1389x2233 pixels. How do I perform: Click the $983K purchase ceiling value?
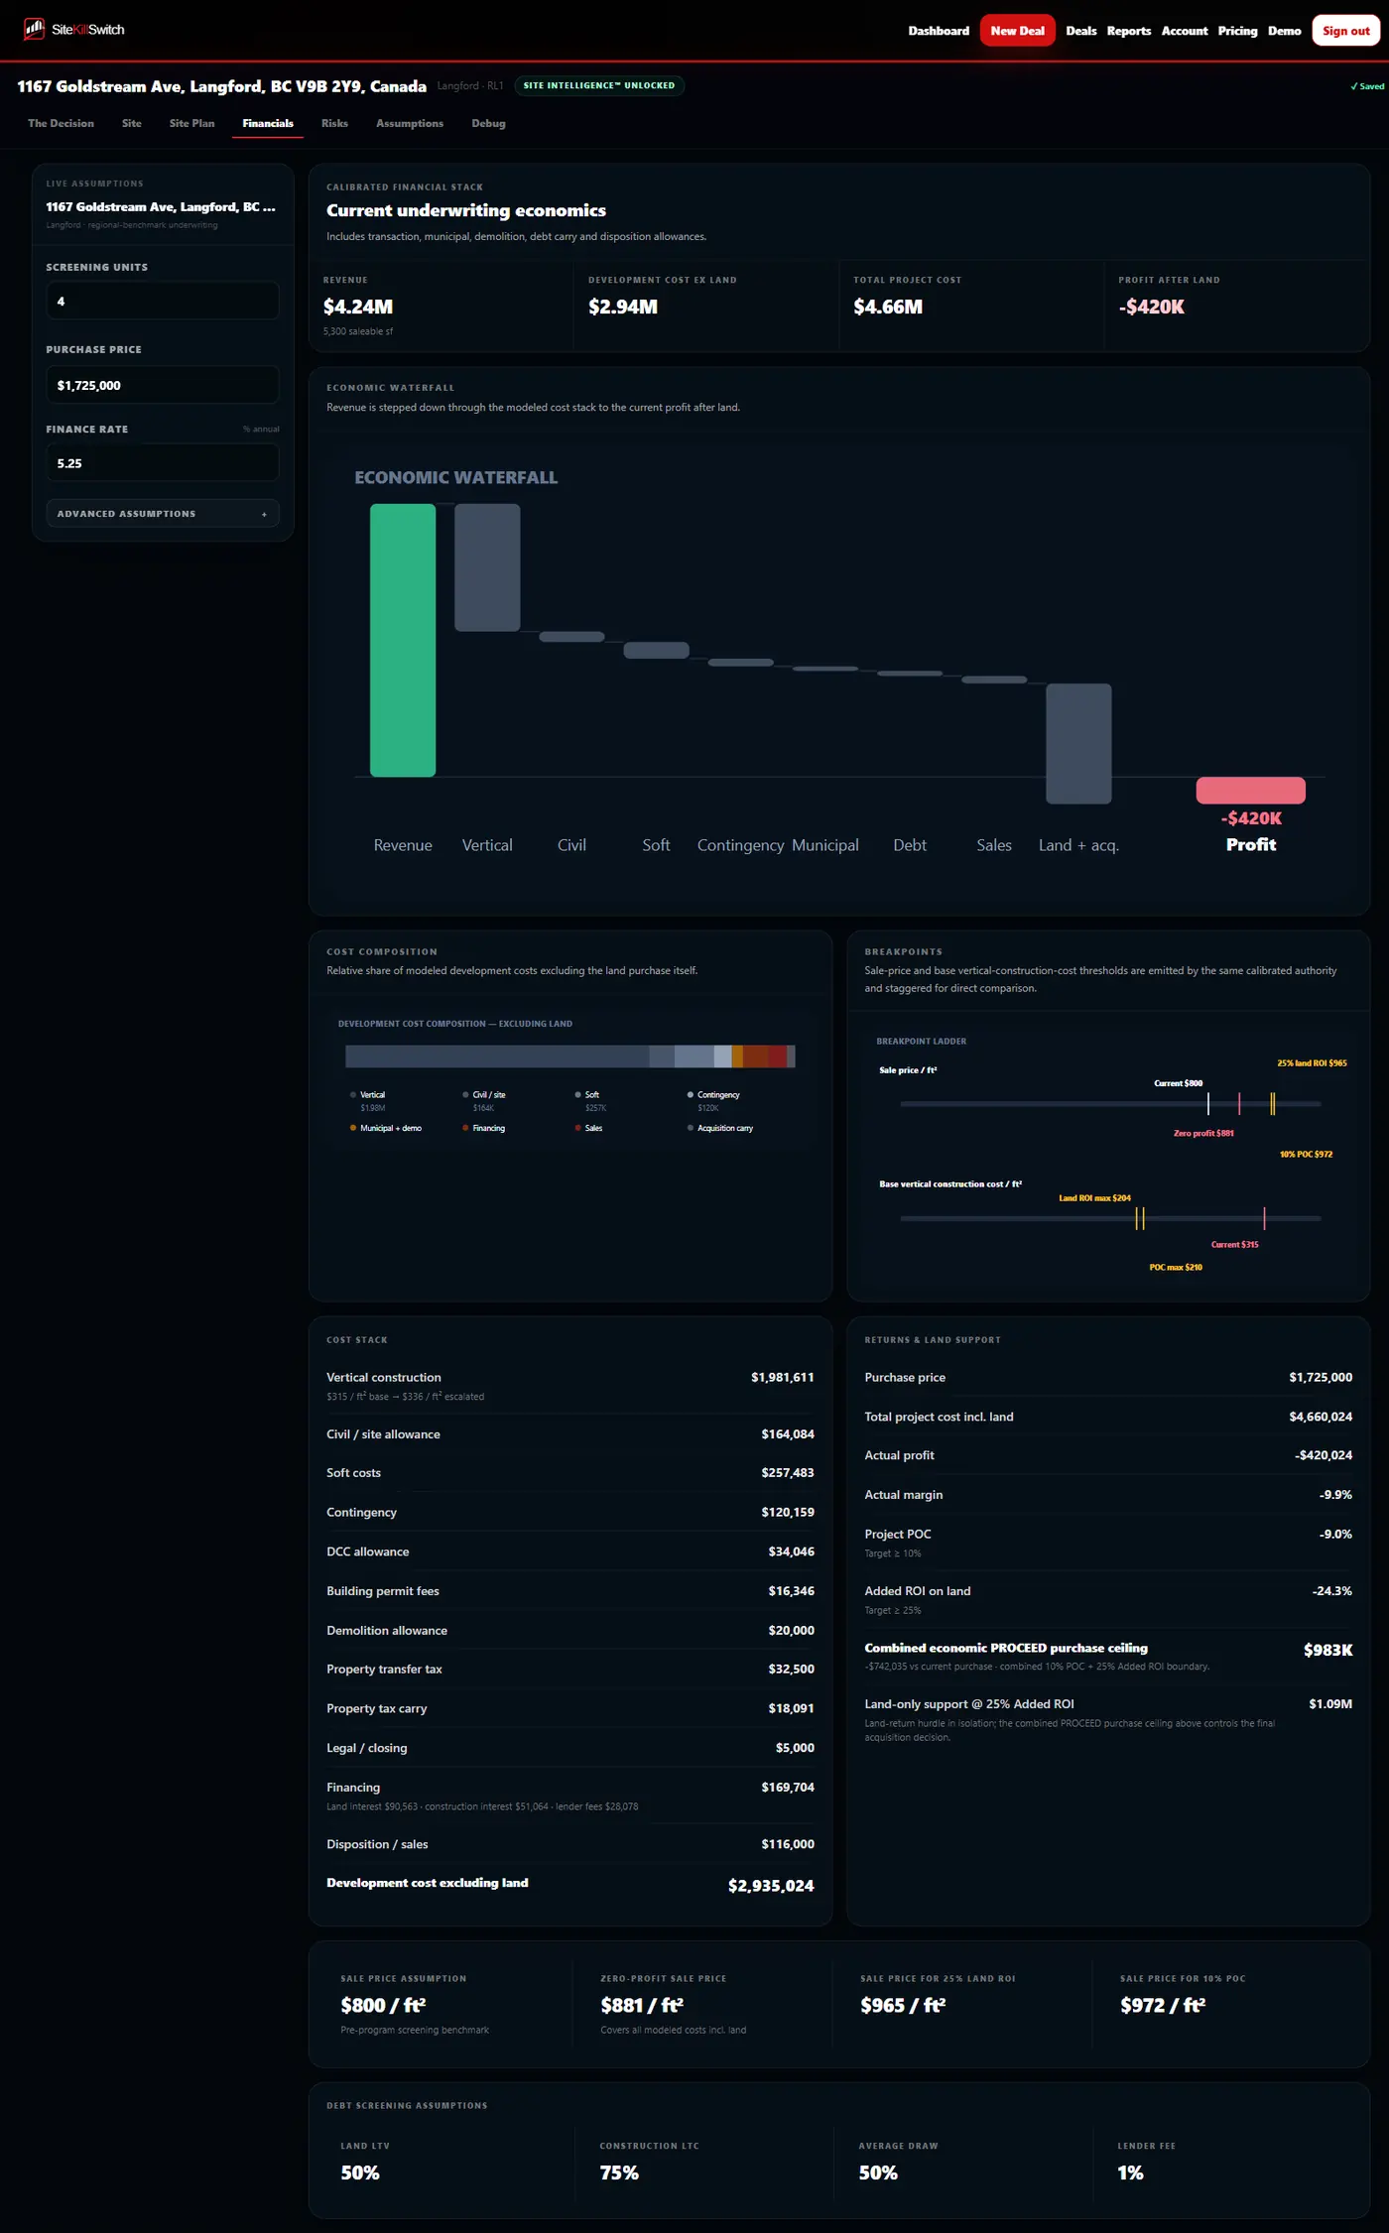pos(1327,1650)
